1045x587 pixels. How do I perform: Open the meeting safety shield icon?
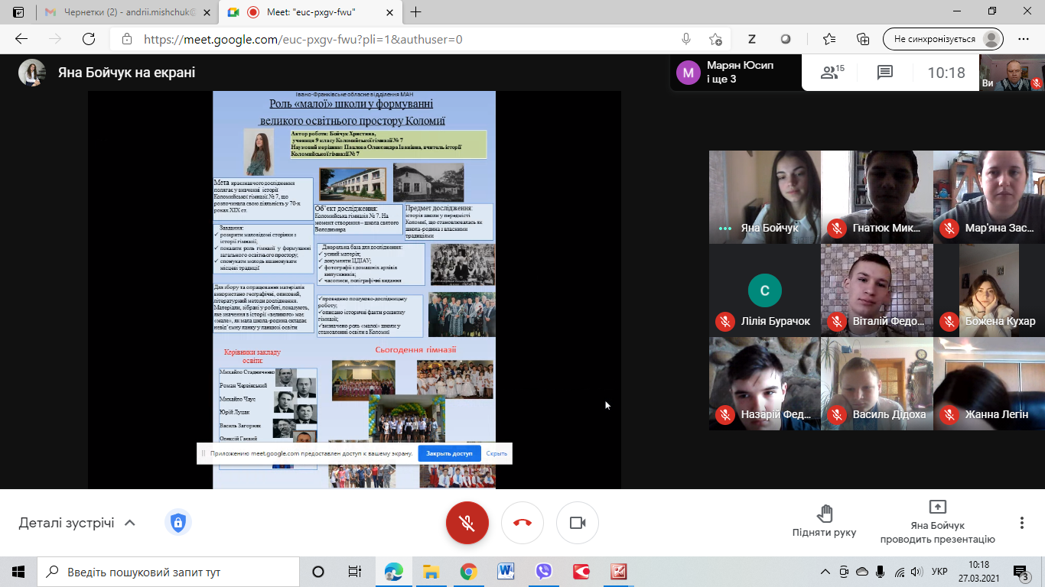(x=177, y=523)
